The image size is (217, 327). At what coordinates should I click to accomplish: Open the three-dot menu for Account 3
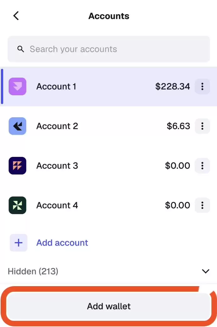(x=202, y=166)
